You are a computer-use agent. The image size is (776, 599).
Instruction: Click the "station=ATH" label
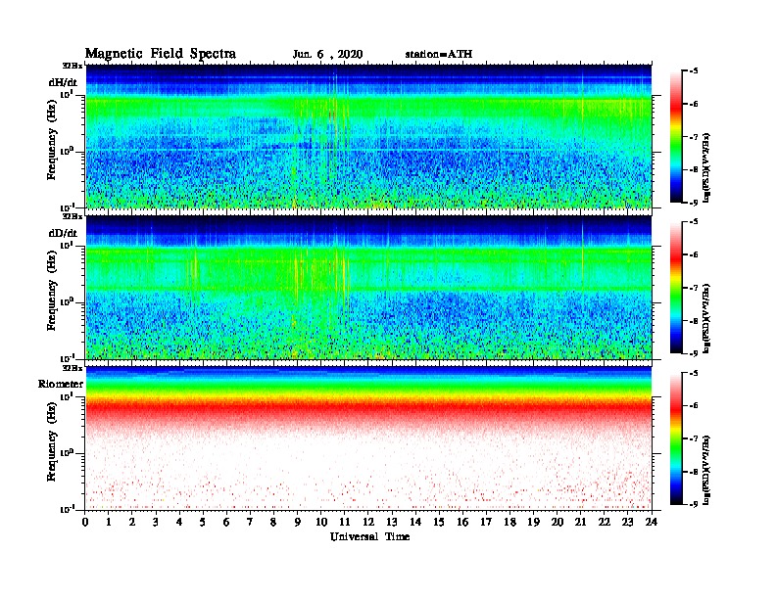[439, 55]
